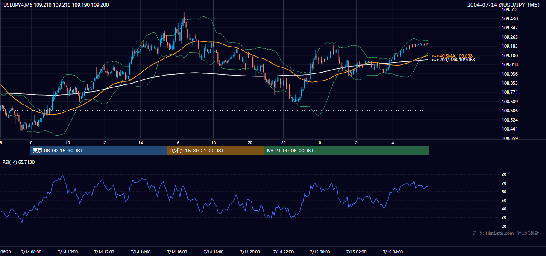Click the RSI(14) 65.7130 indicator label

click(x=19, y=162)
